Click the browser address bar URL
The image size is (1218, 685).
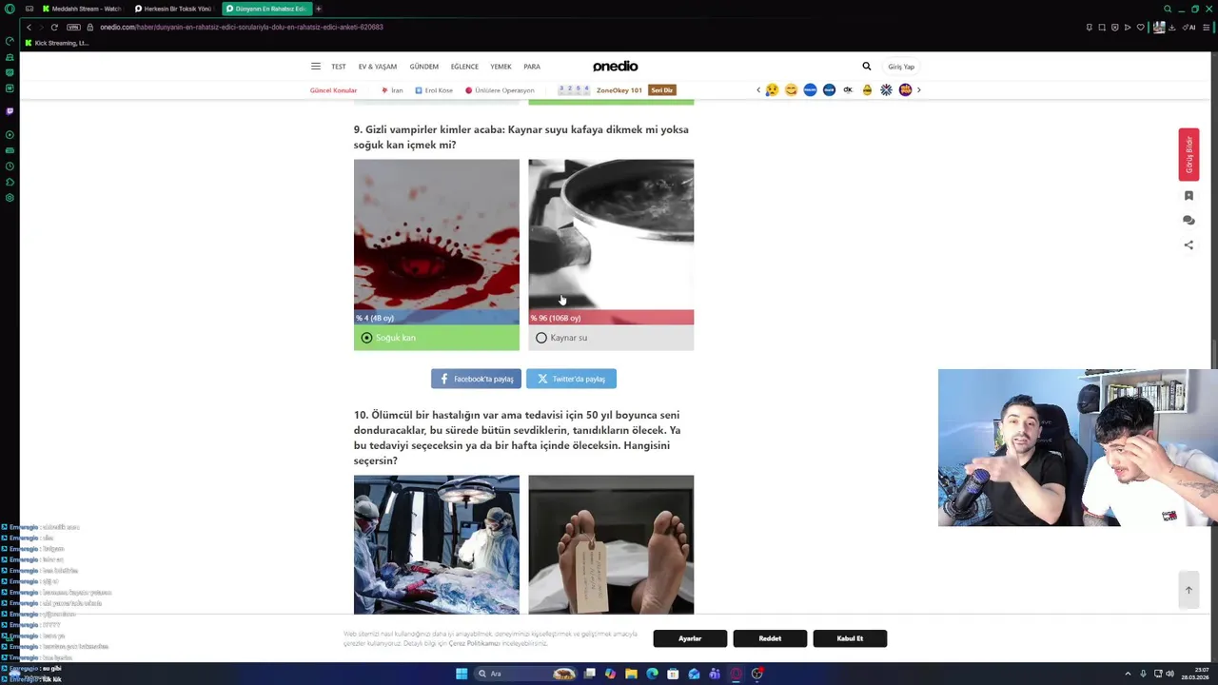tap(242, 27)
